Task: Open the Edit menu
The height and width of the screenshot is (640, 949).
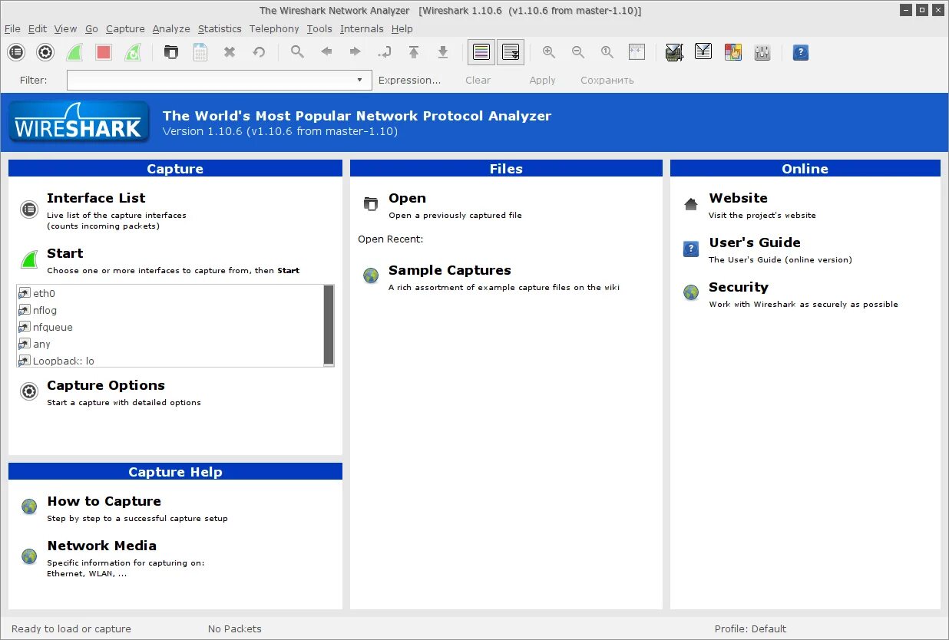Action: point(38,28)
